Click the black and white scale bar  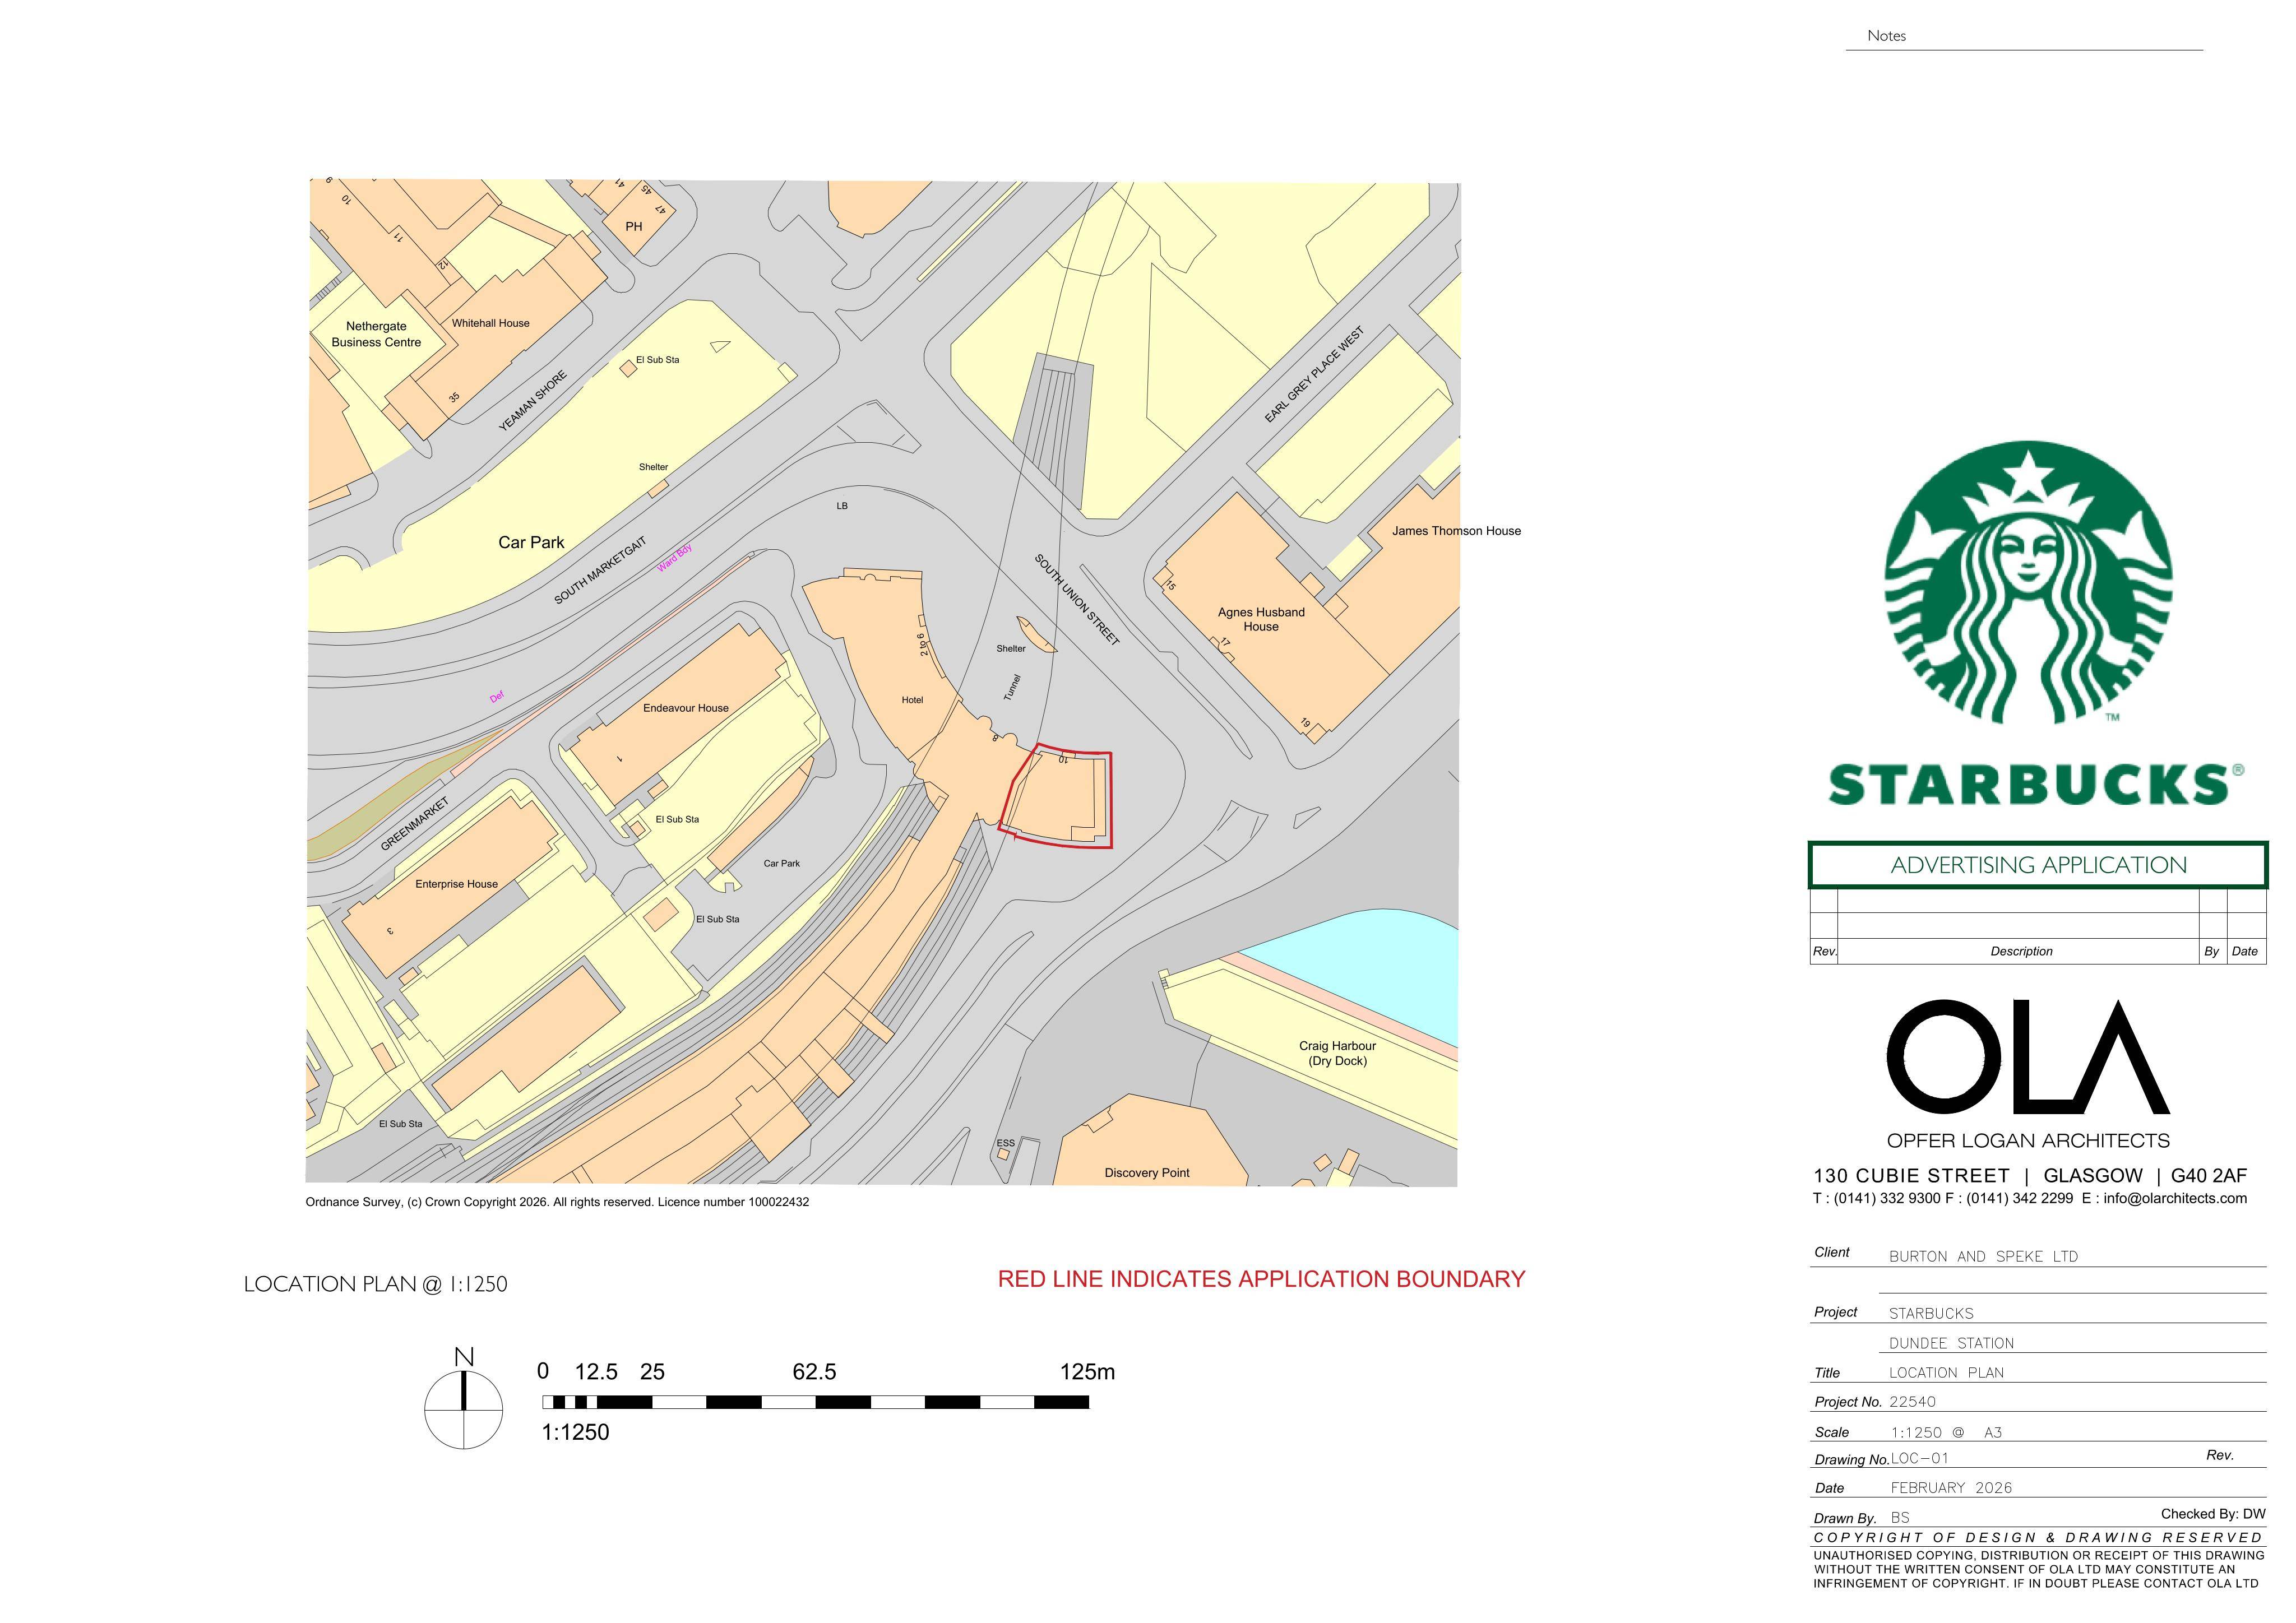815,1402
